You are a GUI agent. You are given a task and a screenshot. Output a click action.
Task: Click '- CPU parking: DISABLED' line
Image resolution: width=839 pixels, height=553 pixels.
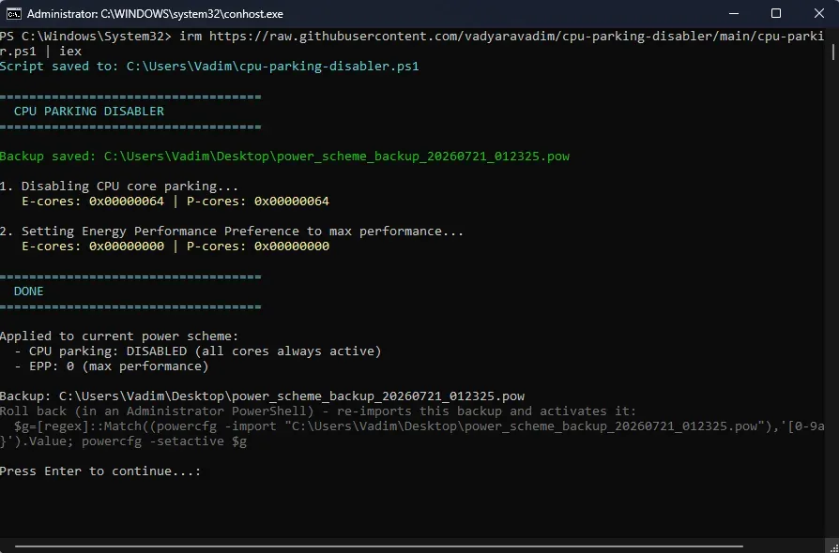pos(198,351)
